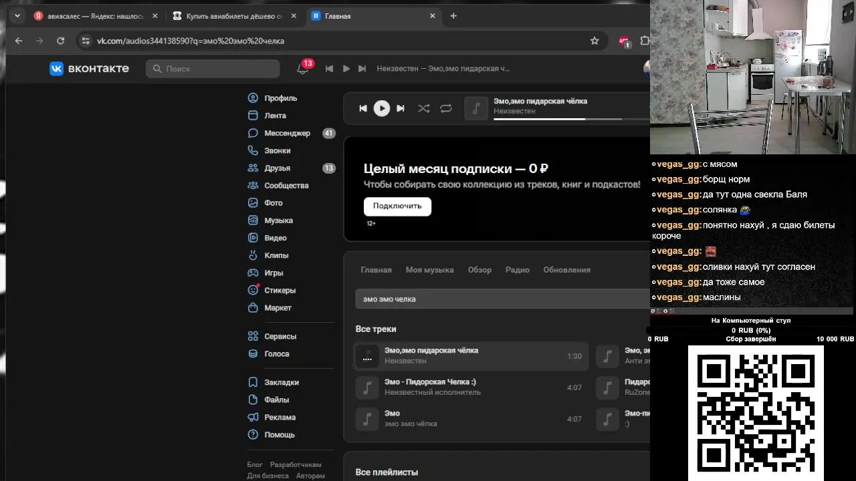Switch to авиасалес Яндекс browser tab
Screen dimensions: 856x481
point(97,16)
